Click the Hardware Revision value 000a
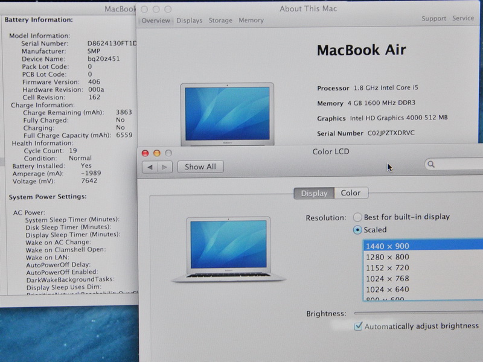Image resolution: width=483 pixels, height=362 pixels. [96, 89]
